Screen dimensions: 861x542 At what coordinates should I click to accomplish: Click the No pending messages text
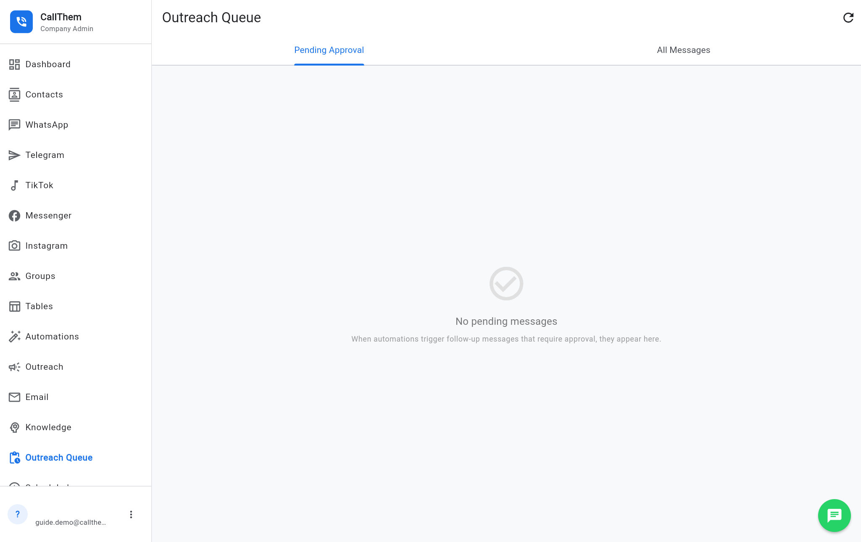(x=506, y=321)
